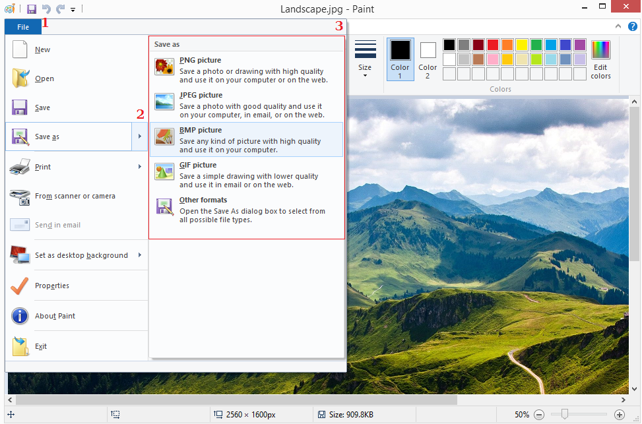Click Exit in the File menu
Image resolution: width=642 pixels, height=424 pixels.
pos(76,346)
